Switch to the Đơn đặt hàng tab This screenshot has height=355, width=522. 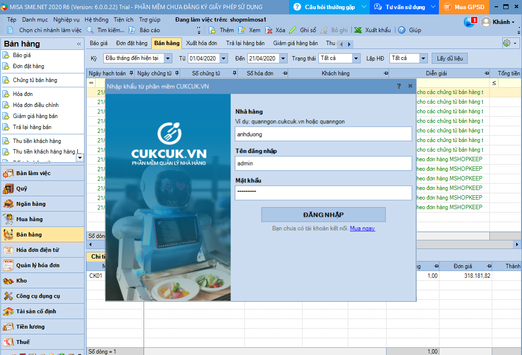click(x=132, y=43)
